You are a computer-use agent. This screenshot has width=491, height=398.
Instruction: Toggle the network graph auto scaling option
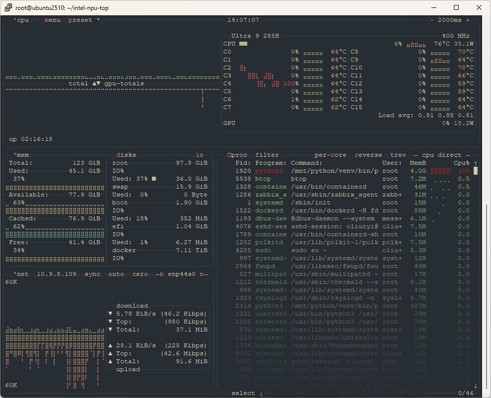pos(116,274)
